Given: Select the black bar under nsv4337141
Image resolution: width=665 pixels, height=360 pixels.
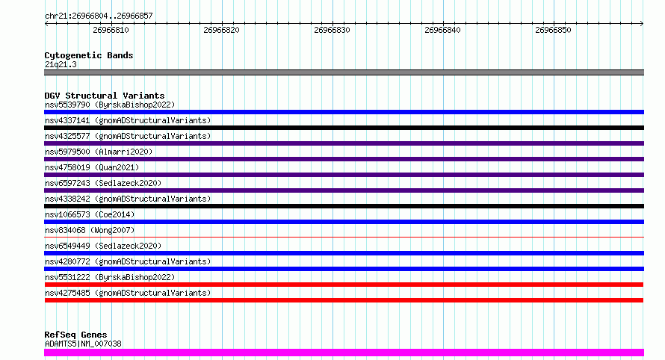Looking at the screenshot, I should pos(344,128).
